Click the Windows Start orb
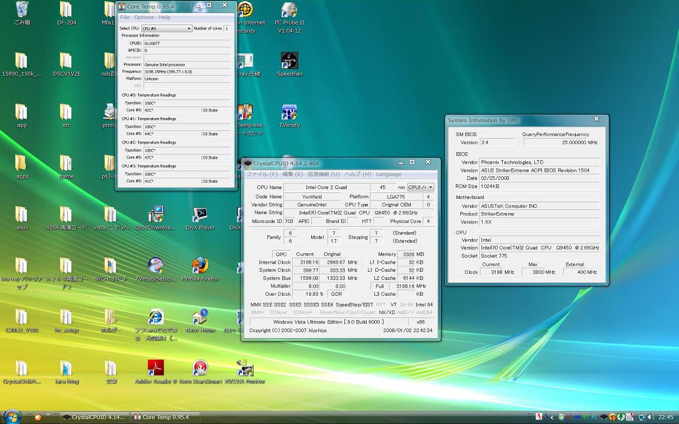679x424 pixels. tap(12, 416)
